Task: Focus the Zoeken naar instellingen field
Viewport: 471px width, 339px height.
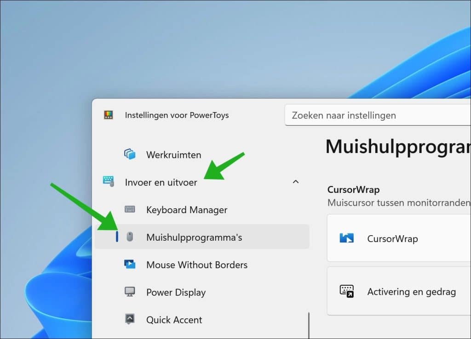Action: coord(378,115)
